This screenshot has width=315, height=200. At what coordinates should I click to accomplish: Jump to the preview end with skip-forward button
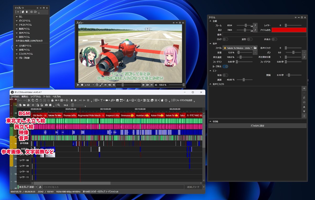[151, 85]
